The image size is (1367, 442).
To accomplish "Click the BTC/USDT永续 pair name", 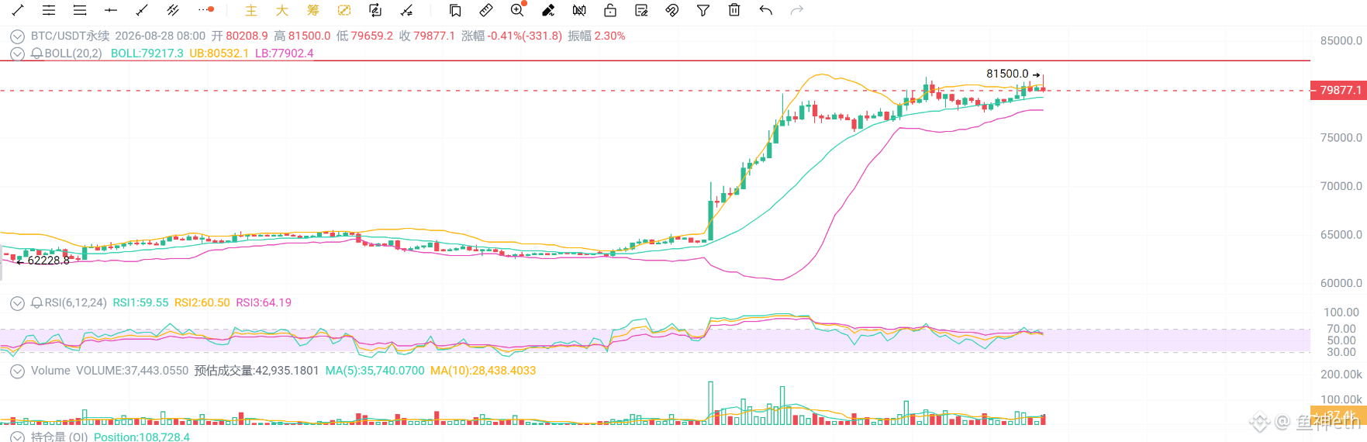I will 71,36.
